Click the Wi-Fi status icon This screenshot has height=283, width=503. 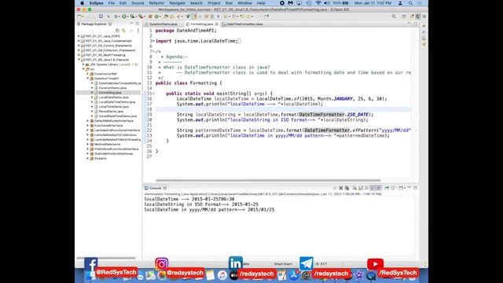318,3
